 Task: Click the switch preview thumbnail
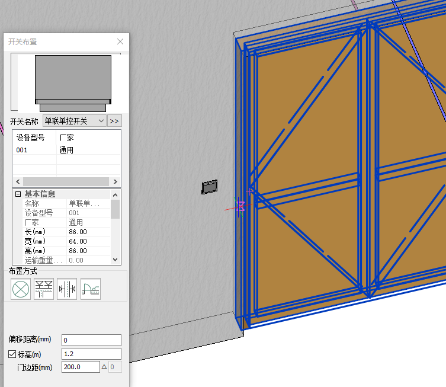pyautogui.click(x=73, y=83)
